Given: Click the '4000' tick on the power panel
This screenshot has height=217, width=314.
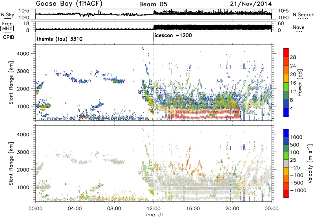Looking at the screenshot, I should point(23,54).
